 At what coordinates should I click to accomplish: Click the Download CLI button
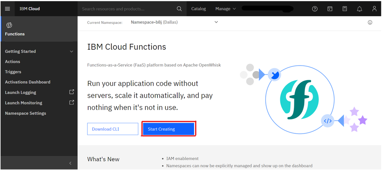113,129
